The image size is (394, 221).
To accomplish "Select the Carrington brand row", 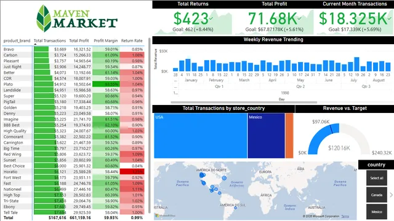I will coord(74,142).
